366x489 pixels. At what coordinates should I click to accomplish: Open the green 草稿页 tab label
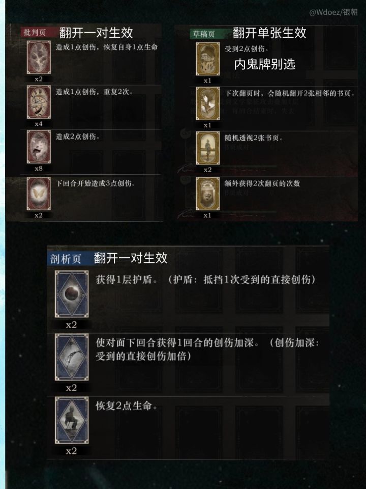[x=204, y=34]
